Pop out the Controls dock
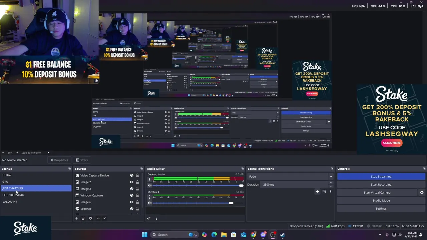The image size is (427, 240). pyautogui.click(x=424, y=169)
